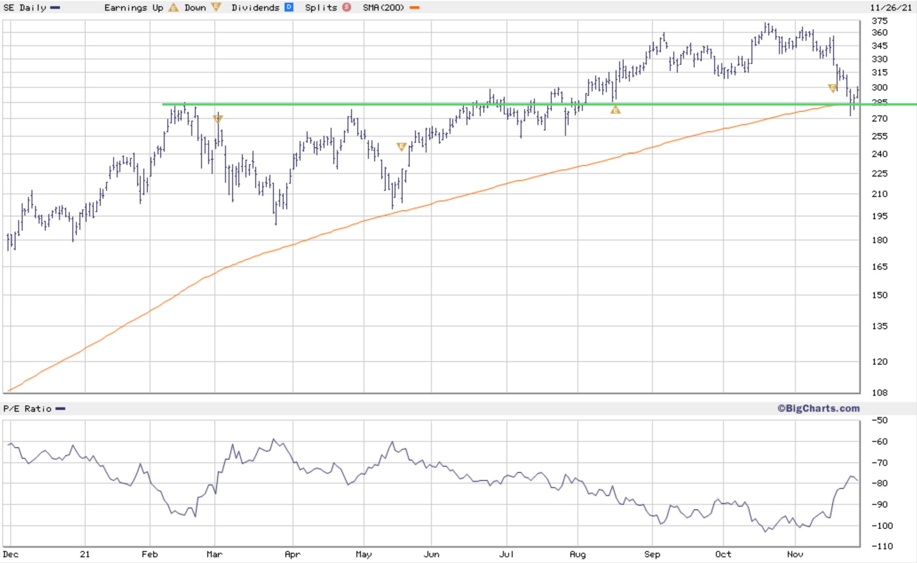Screen dimensions: 917x563
Task: Click the 300 price axis label
Action: 879,87
